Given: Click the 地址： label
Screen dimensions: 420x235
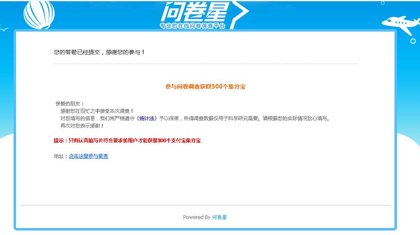Looking at the screenshot, I should coord(61,156).
